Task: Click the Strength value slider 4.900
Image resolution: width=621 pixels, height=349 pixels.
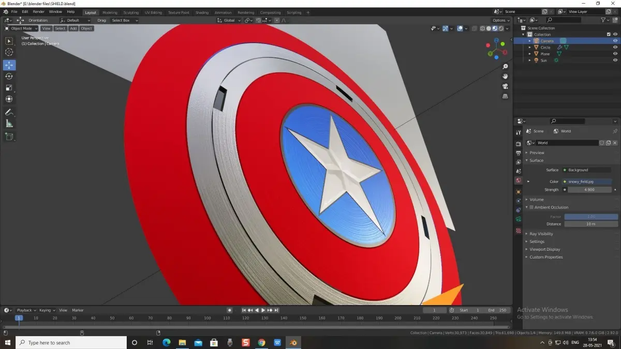Action: point(589,190)
